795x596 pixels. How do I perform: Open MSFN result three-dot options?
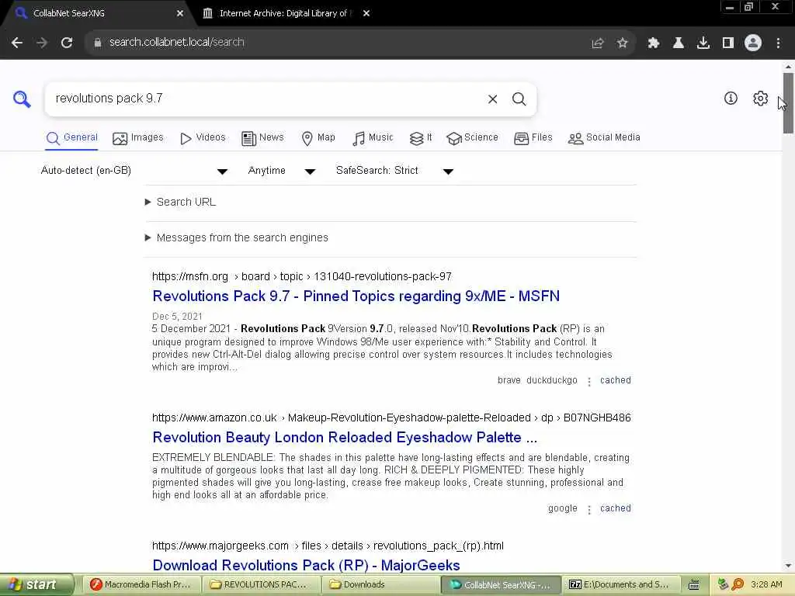[588, 382]
